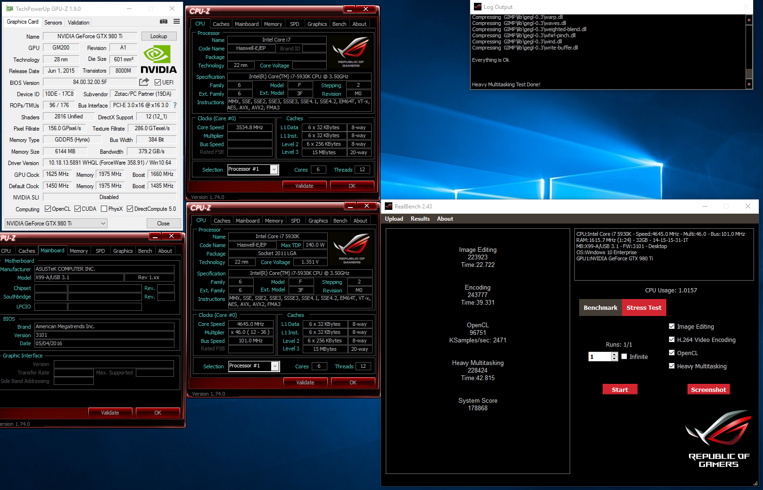This screenshot has width=763, height=490.
Task: Switch to Bench tab in lower CPU-Z
Action: 340,221
